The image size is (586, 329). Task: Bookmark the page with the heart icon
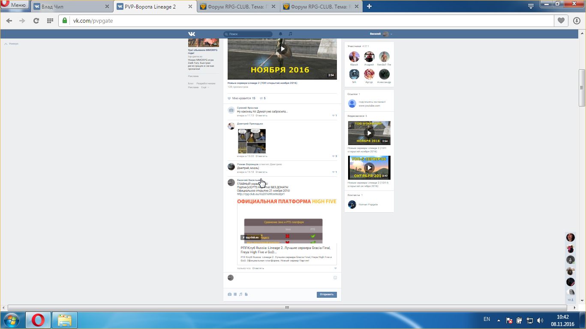pyautogui.click(x=561, y=21)
